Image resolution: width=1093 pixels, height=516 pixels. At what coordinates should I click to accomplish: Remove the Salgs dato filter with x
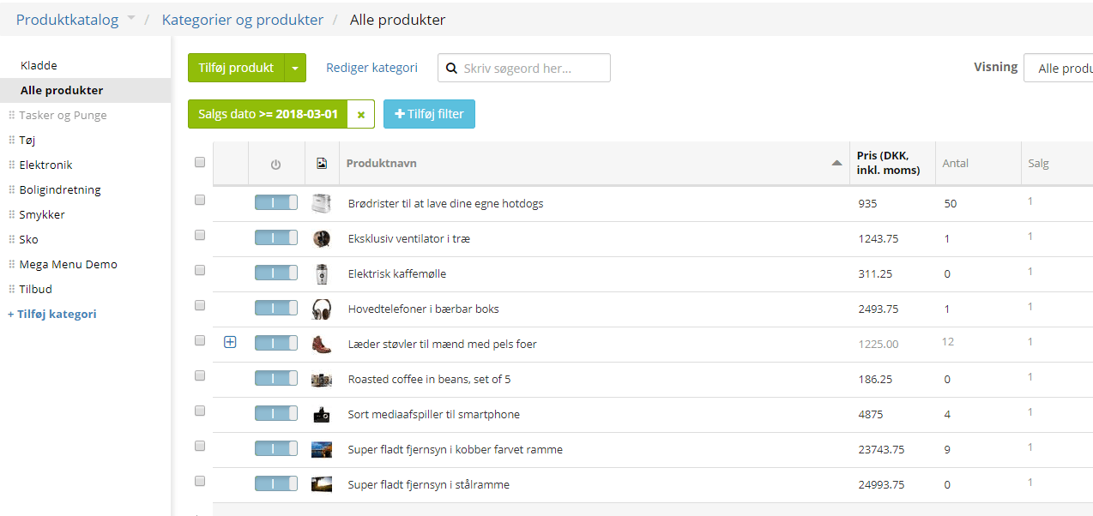(x=361, y=114)
